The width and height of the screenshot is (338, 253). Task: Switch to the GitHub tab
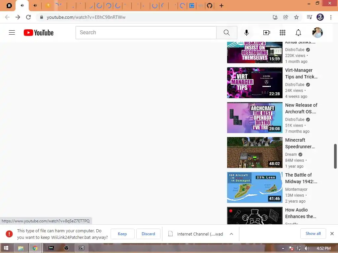[210, 6]
